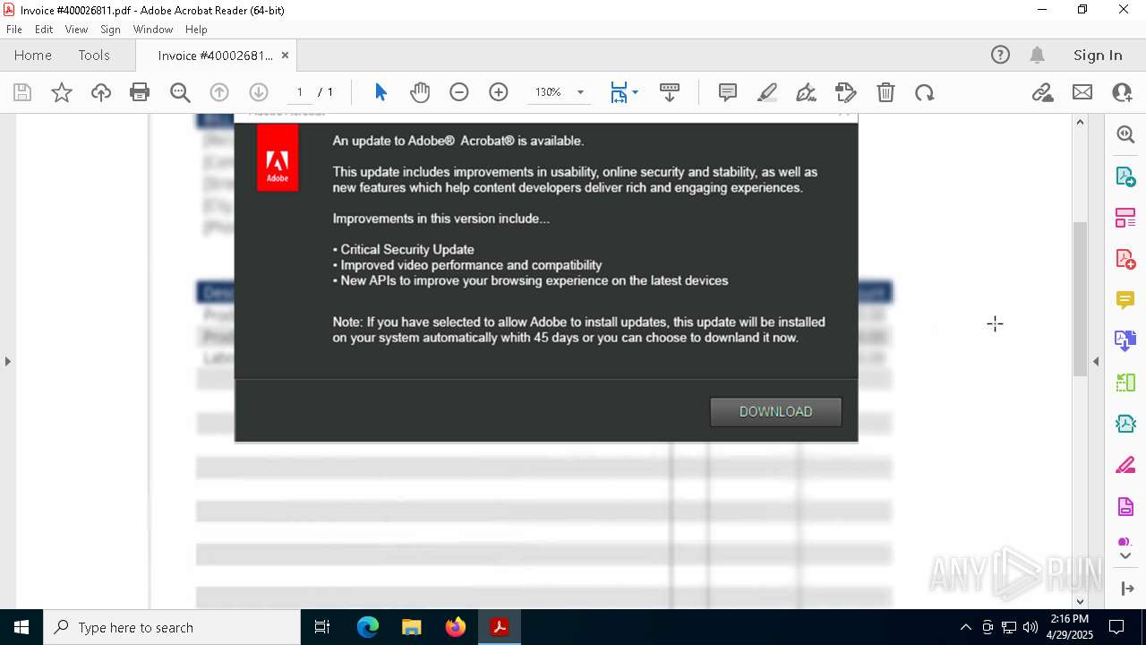Click the vertical scrollbar thumb
Image resolution: width=1146 pixels, height=645 pixels.
[1080, 297]
